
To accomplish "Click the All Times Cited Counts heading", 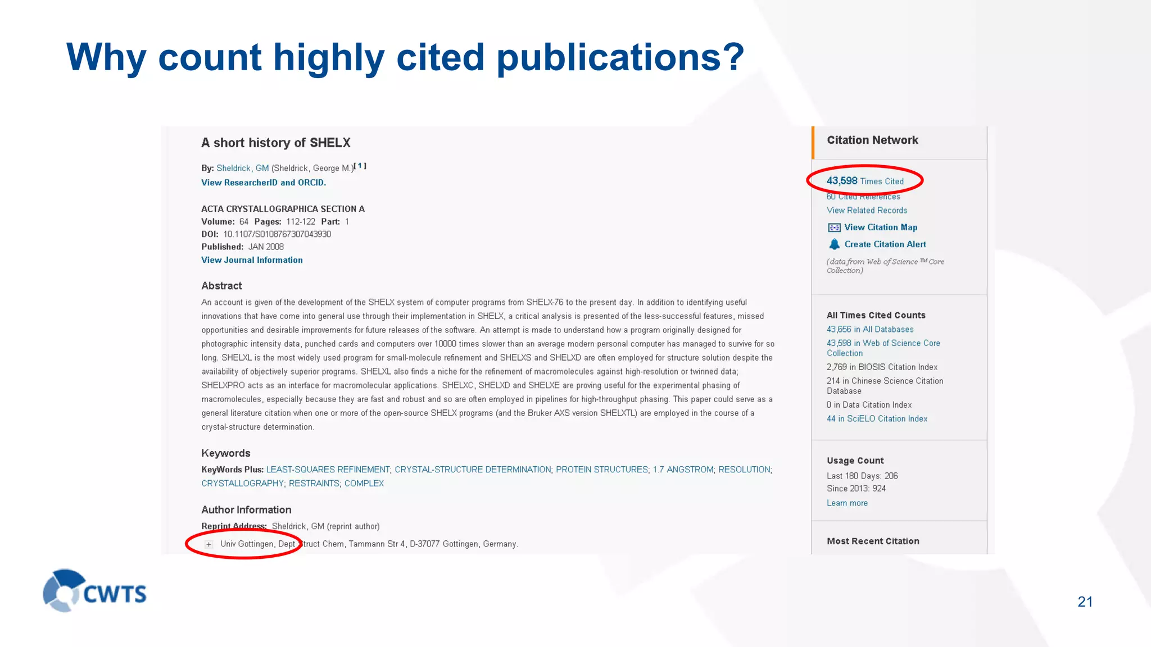I will coord(876,315).
